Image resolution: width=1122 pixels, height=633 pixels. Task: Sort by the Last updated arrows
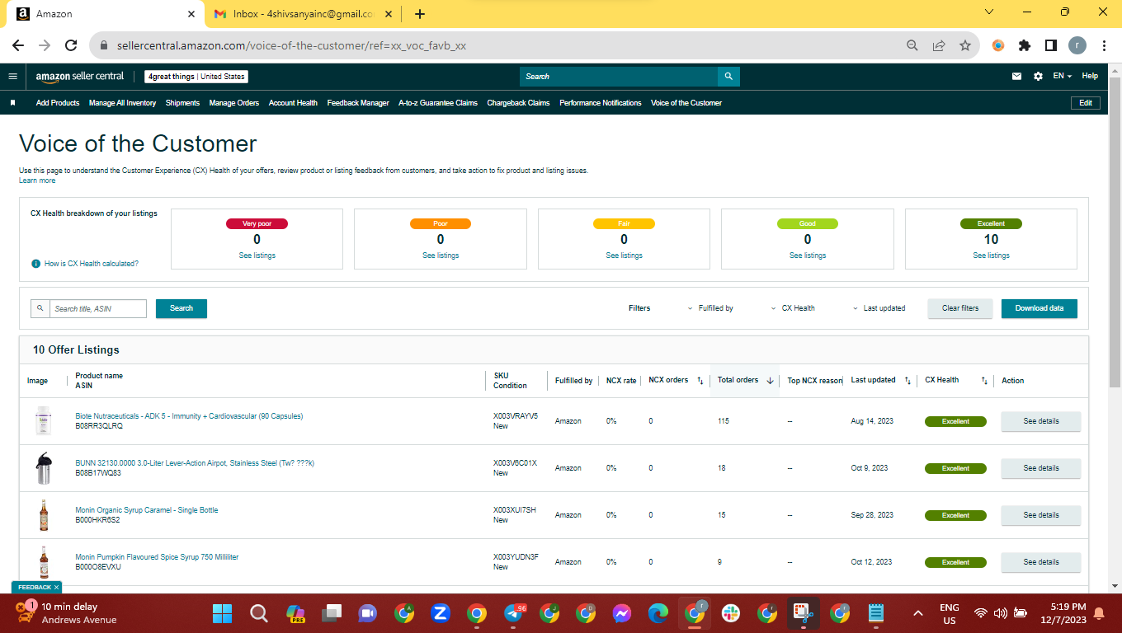click(x=907, y=381)
